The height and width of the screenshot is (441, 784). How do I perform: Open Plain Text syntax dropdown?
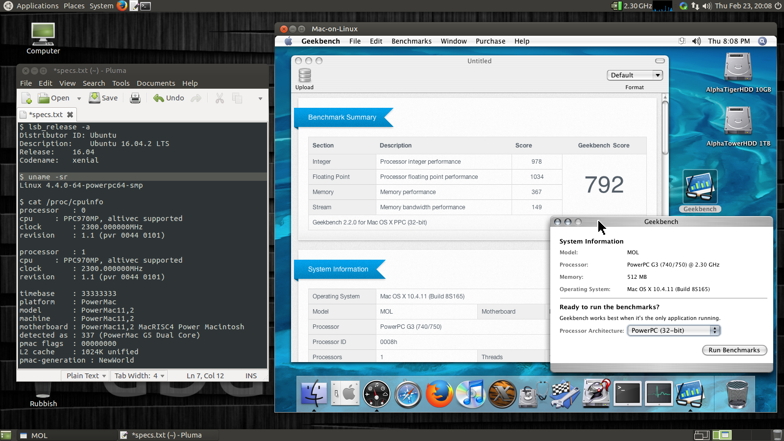point(86,376)
